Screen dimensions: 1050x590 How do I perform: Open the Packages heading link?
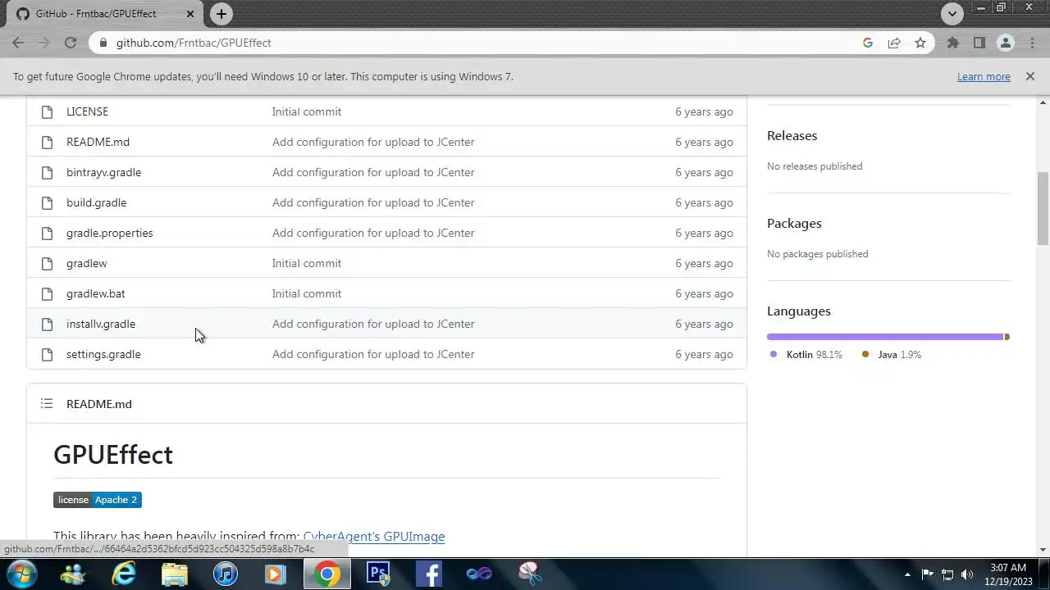tap(794, 223)
